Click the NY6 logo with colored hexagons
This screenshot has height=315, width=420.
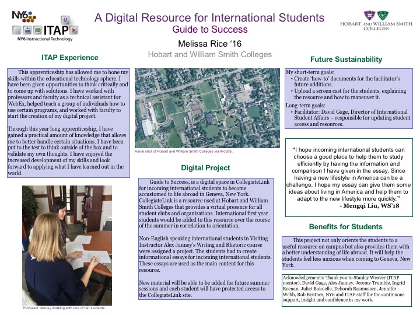click(24, 16)
